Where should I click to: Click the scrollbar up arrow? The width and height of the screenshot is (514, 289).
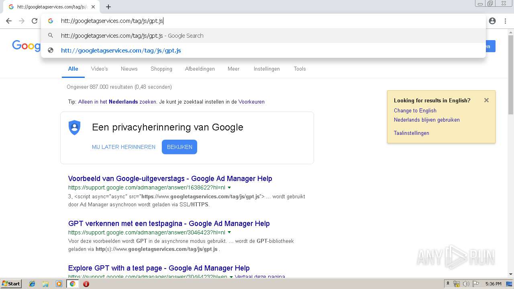coord(511,32)
